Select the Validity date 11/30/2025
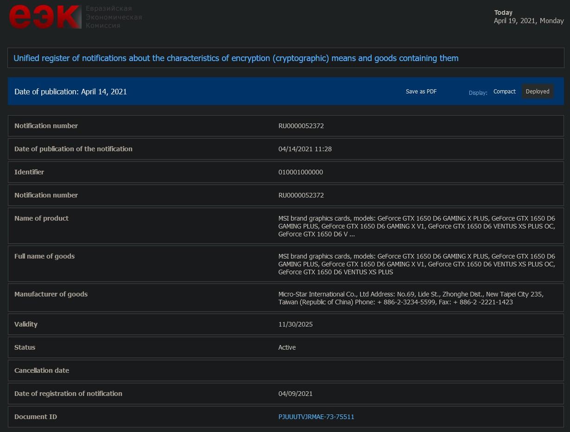This screenshot has height=432, width=570. [x=295, y=324]
